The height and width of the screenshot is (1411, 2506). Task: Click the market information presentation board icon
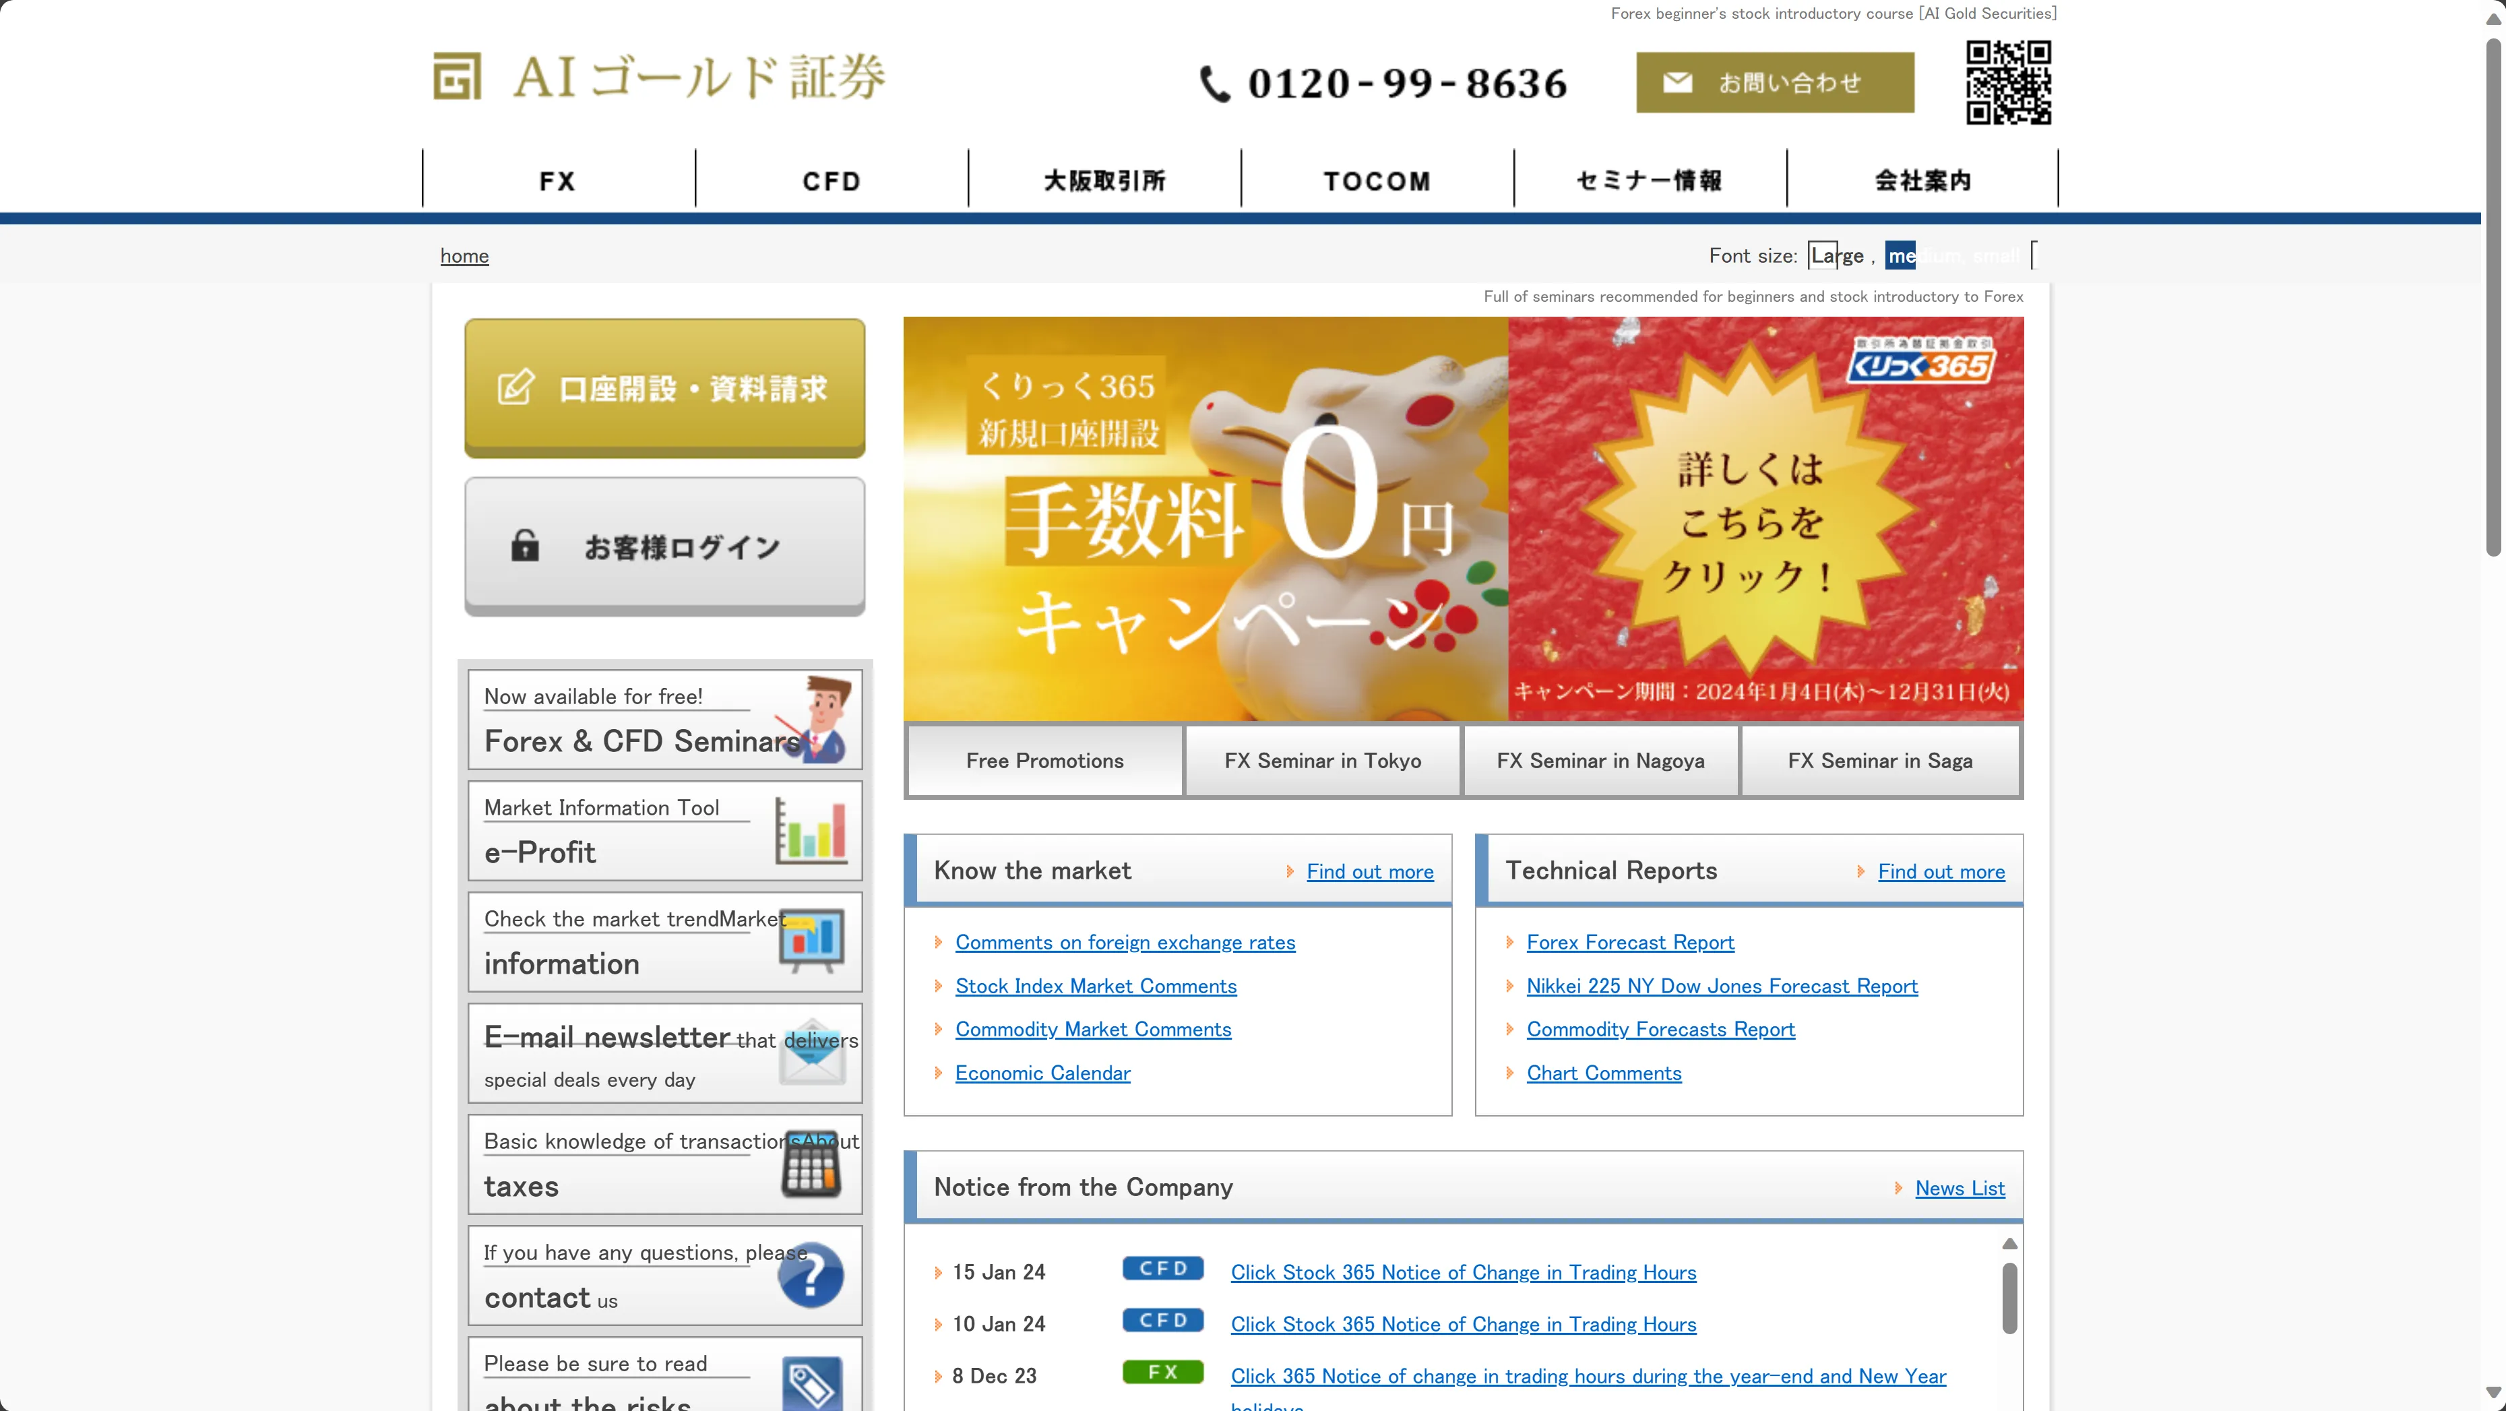(x=811, y=940)
